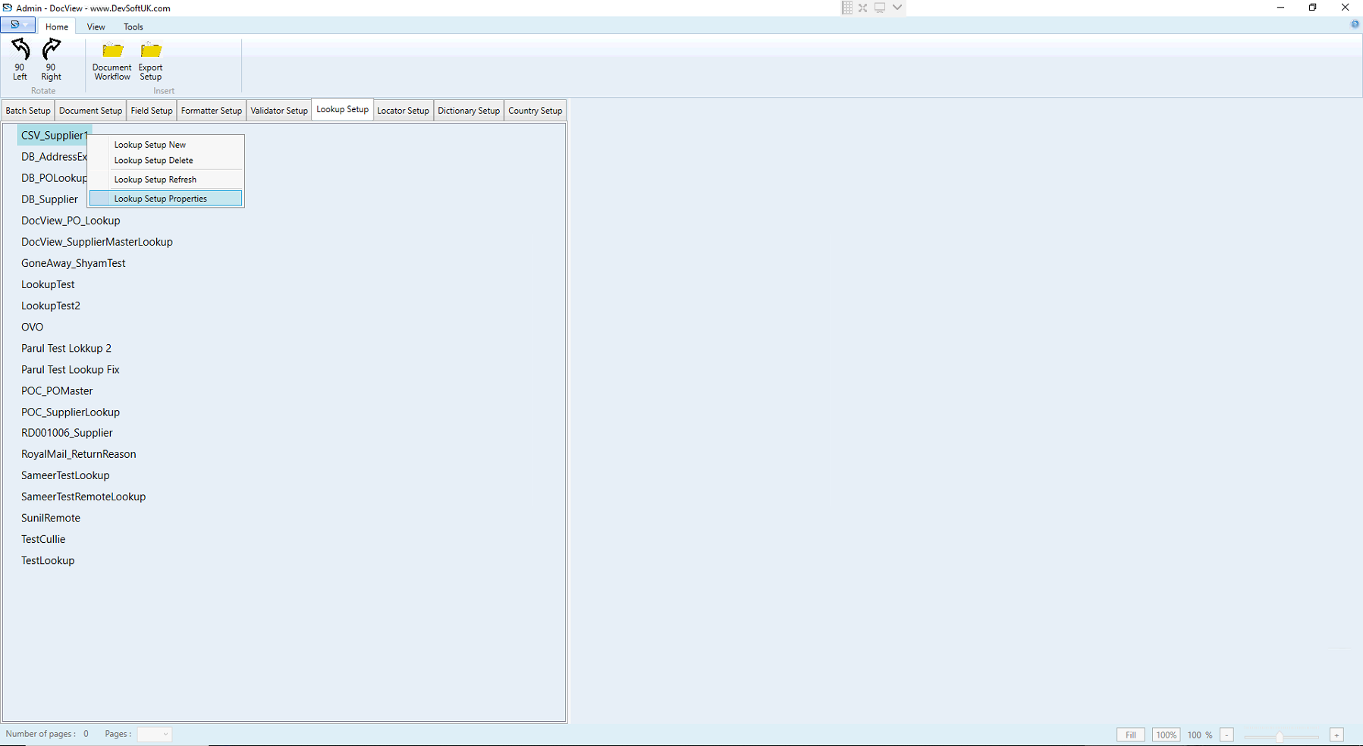Click the Fill zoom button
Viewport: 1363px width, 746px height.
[x=1129, y=735]
